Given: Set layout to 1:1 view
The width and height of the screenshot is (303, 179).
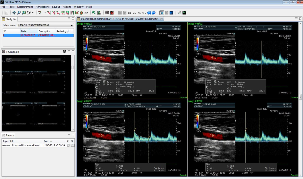Looking at the screenshot, I should tap(129, 13).
